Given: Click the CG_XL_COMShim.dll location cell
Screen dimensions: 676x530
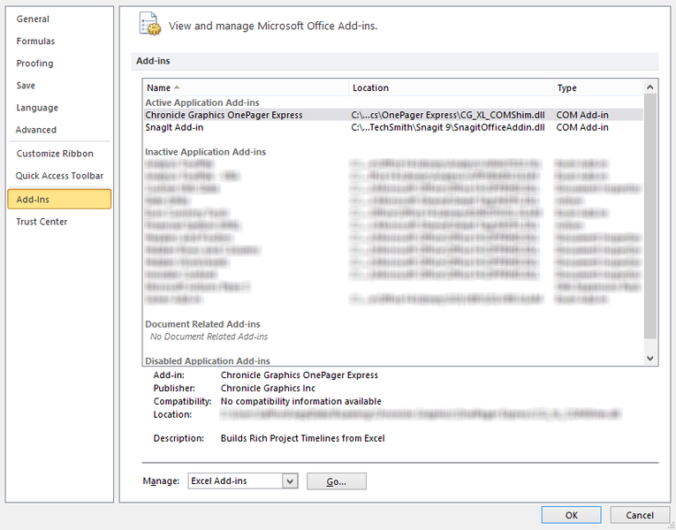Looking at the screenshot, I should [x=448, y=115].
